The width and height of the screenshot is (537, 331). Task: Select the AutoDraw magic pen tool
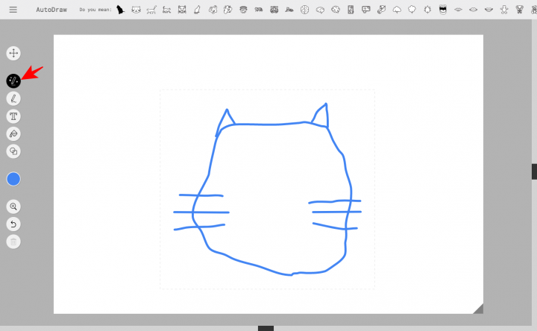[x=13, y=81]
